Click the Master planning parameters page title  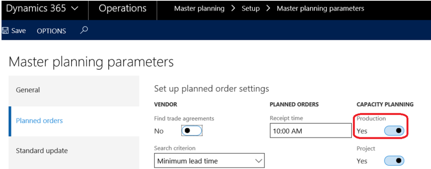[91, 62]
